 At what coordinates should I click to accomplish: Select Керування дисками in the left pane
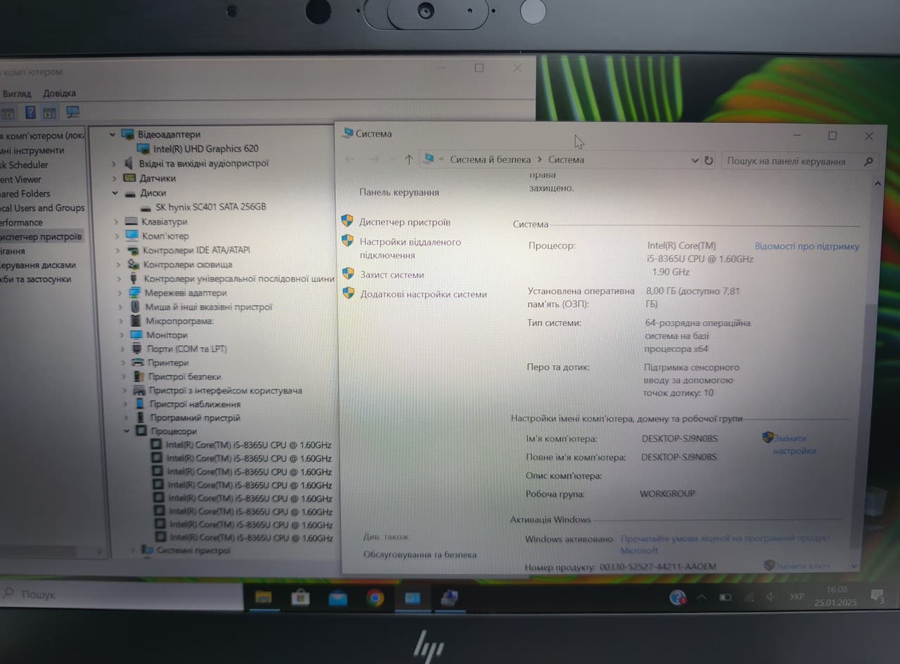tap(38, 265)
